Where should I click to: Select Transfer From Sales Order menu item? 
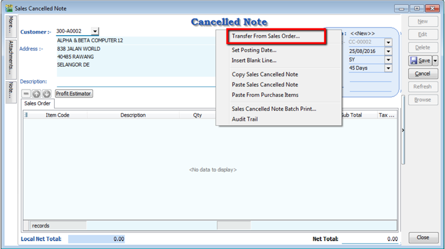click(265, 37)
